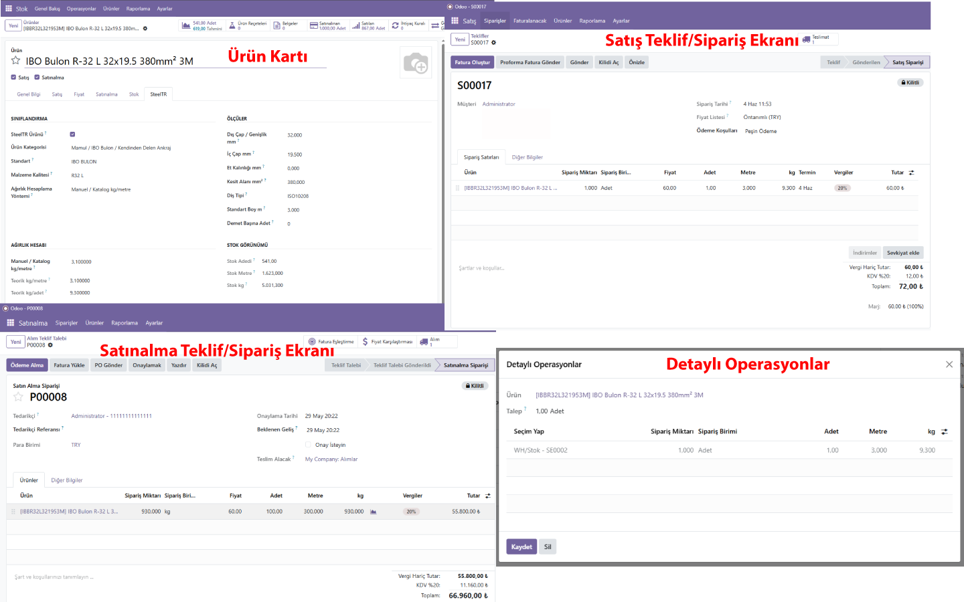Screen dimensions: 964x602
Task: Toggle the Satınalma checkbox on product
Action: point(37,78)
